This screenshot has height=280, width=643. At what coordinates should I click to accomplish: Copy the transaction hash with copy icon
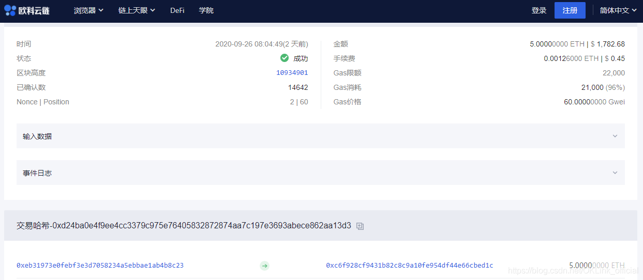[360, 226]
